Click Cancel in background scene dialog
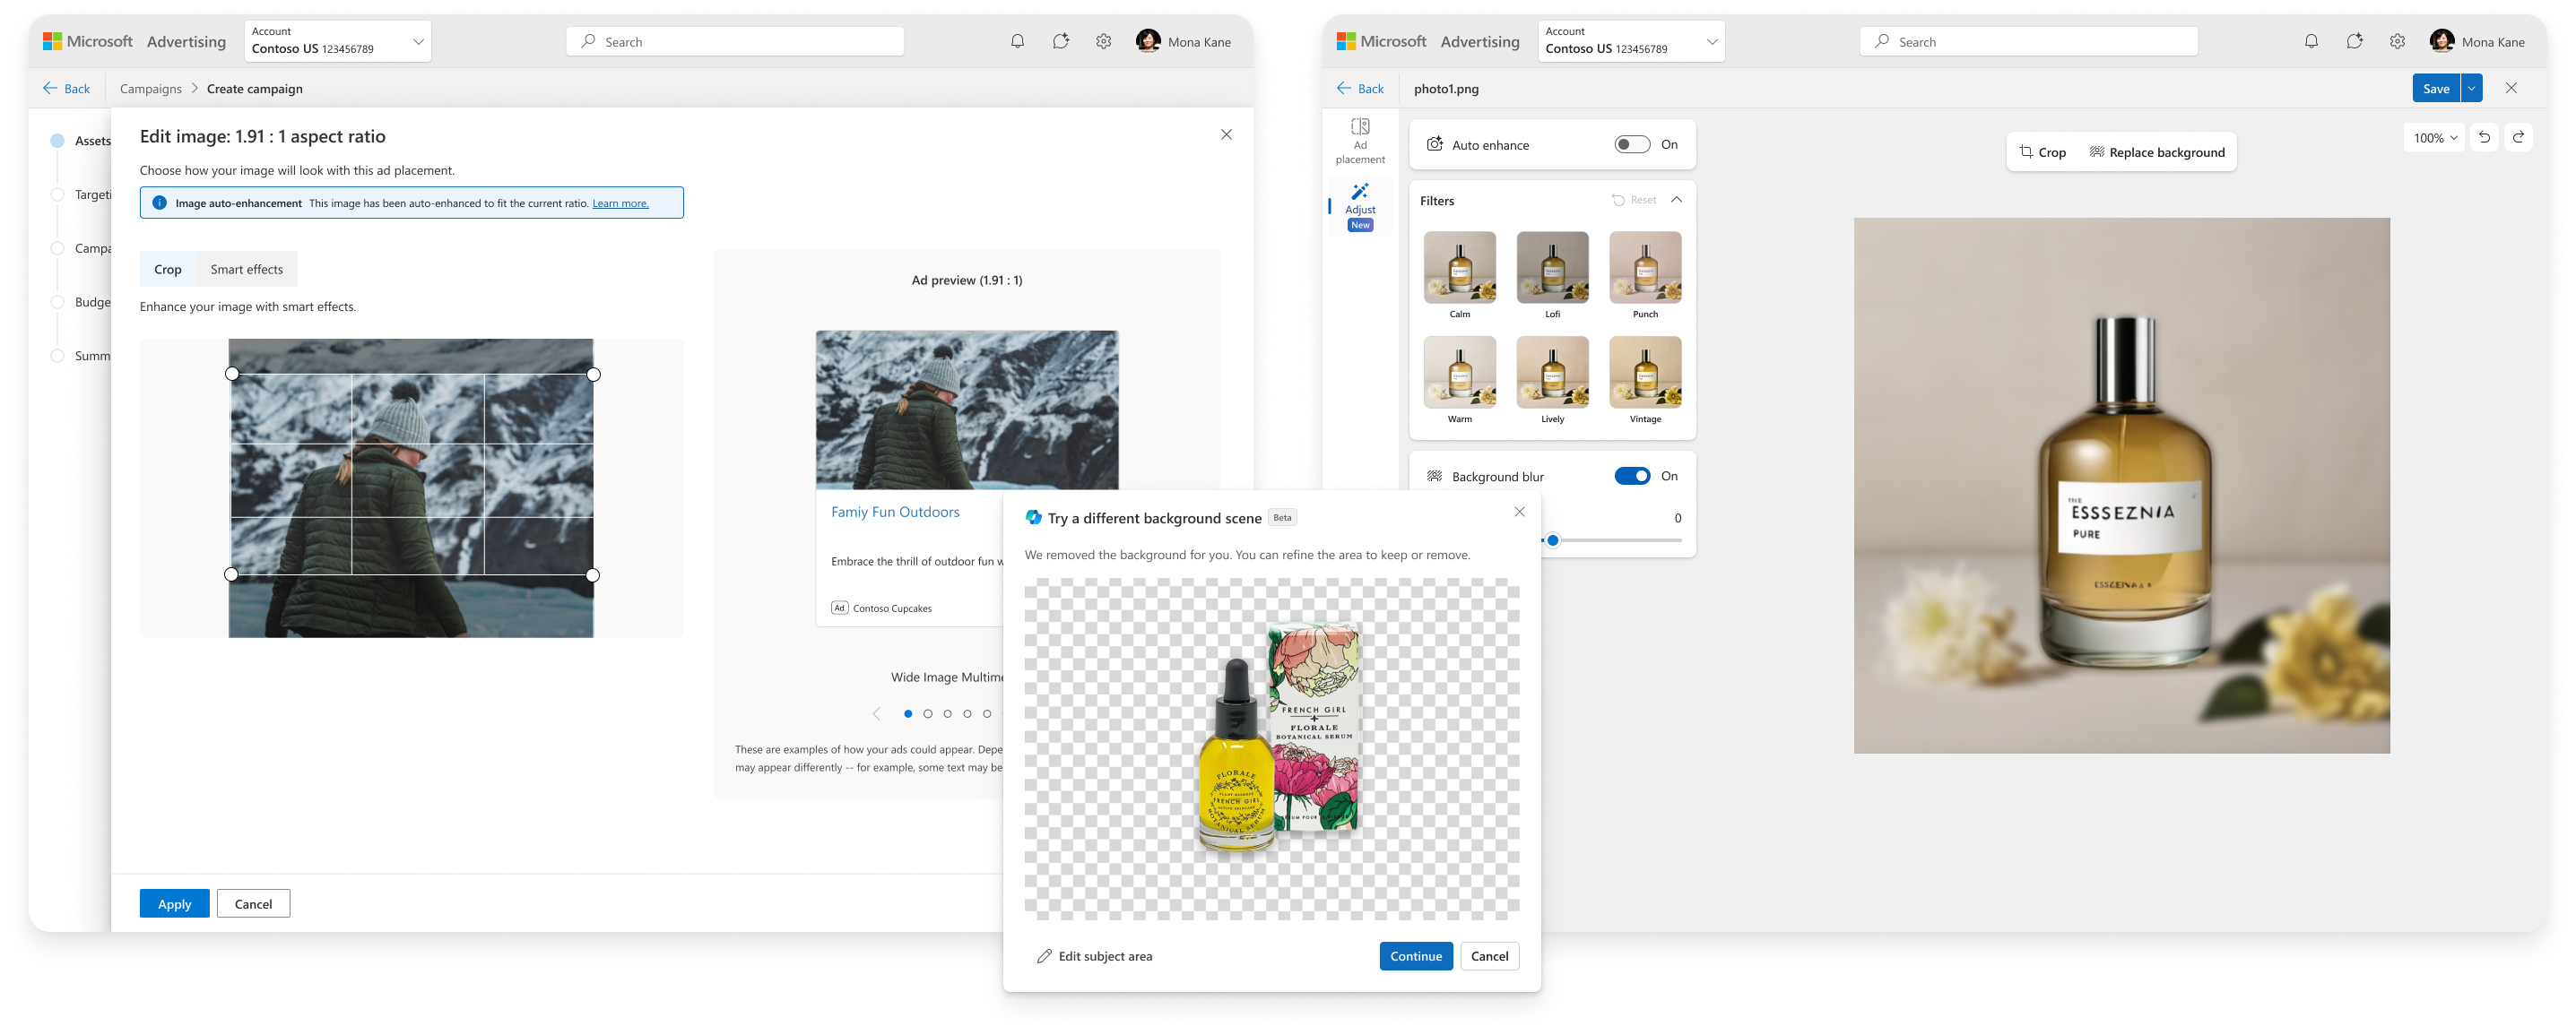Screen dimensions: 2576x1035 (1489, 957)
